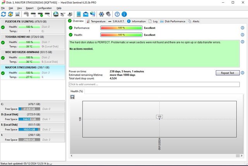This screenshot has width=248, height=166.
Task: Open the Configuration menu
Action: (x=45, y=8)
